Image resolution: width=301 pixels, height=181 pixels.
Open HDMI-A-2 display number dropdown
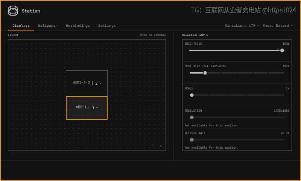[x=98, y=83]
